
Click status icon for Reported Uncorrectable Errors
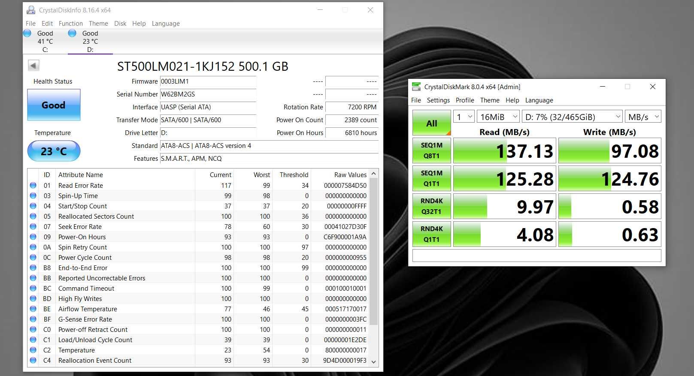(x=33, y=278)
